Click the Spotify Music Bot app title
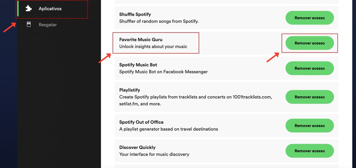 138,65
